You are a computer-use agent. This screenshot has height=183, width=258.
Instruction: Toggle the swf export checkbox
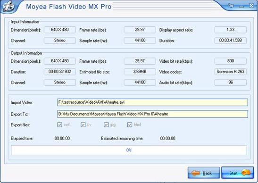(59, 125)
